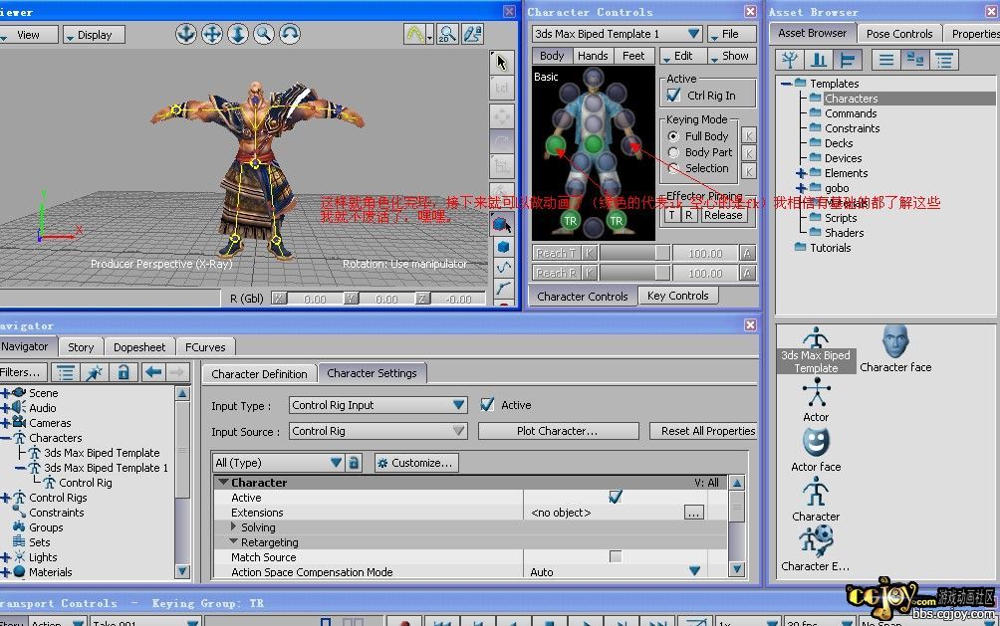Toggle Active checkbox in Character properties list
This screenshot has width=1000, height=626.
(x=616, y=497)
